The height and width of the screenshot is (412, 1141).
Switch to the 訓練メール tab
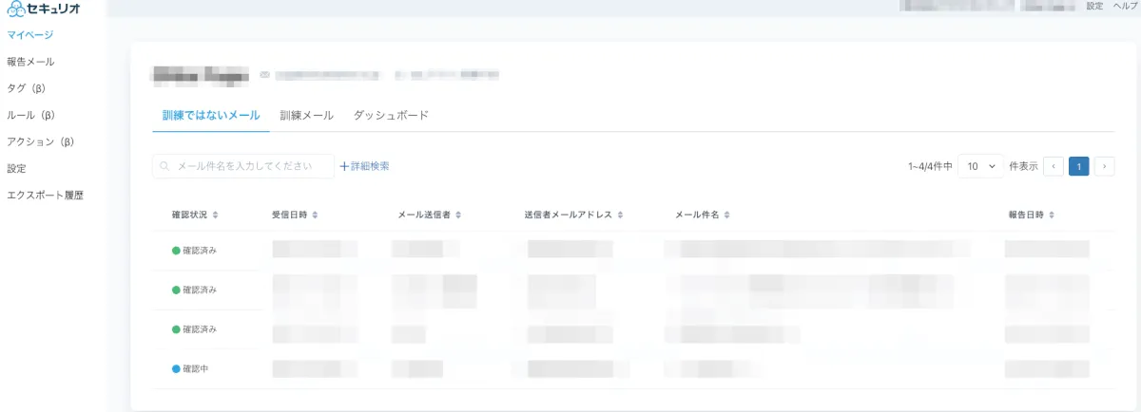tap(306, 115)
